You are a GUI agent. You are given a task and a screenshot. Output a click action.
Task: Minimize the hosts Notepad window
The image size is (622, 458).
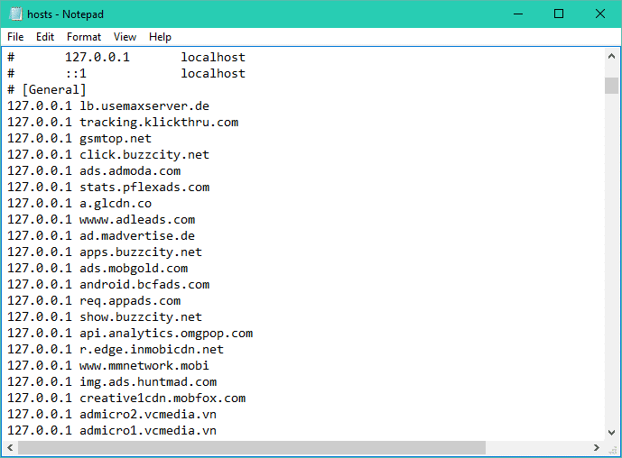pyautogui.click(x=518, y=14)
